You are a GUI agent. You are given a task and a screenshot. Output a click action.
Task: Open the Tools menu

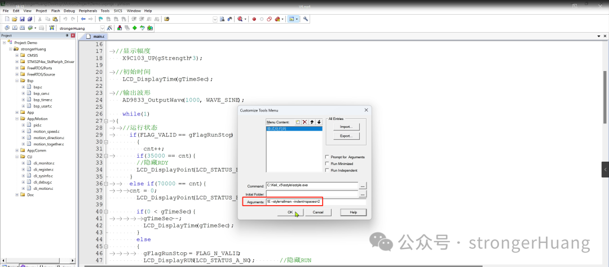click(x=105, y=11)
